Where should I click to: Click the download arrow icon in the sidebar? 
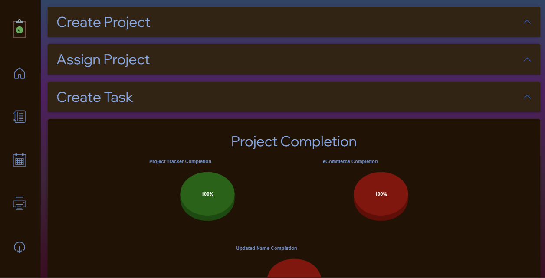click(x=20, y=247)
